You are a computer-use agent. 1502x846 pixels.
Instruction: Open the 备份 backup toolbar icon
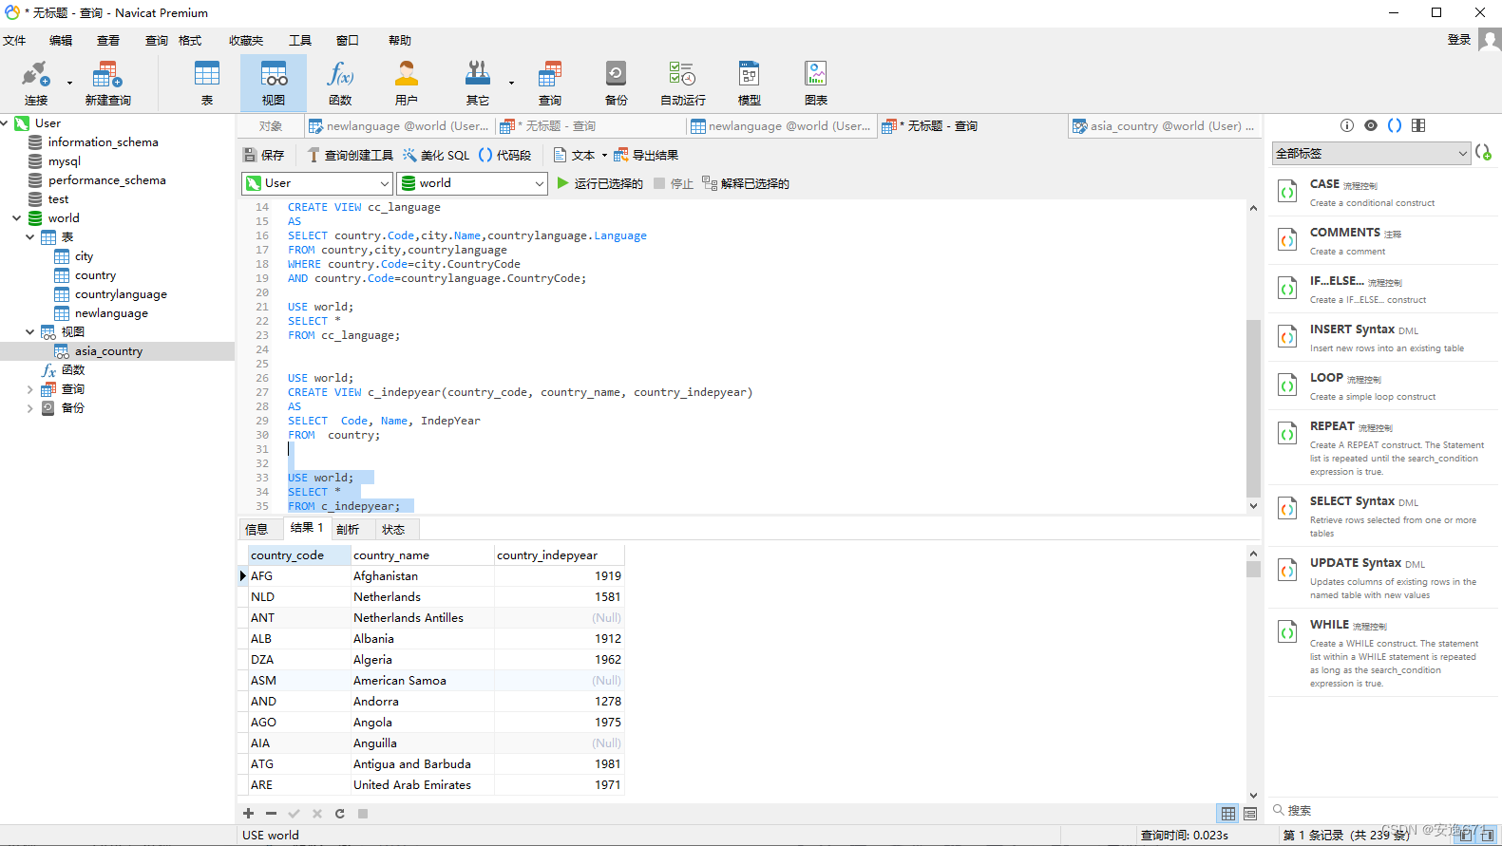[617, 84]
